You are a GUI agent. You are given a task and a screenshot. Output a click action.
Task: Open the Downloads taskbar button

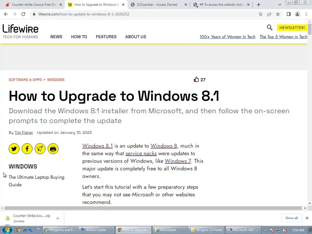pyautogui.click(x=170, y=230)
